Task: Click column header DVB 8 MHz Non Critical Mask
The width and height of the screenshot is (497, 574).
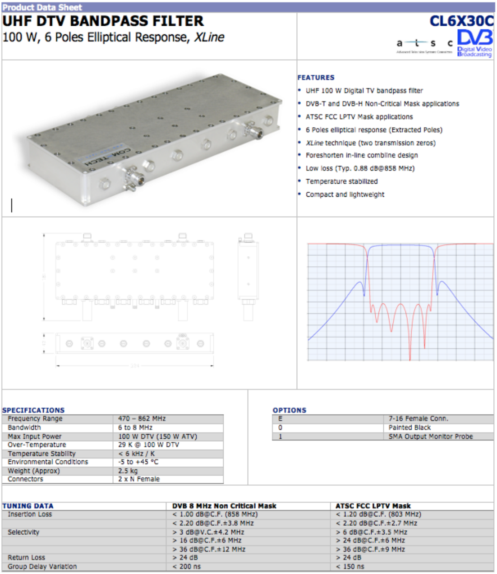Action: [225, 506]
